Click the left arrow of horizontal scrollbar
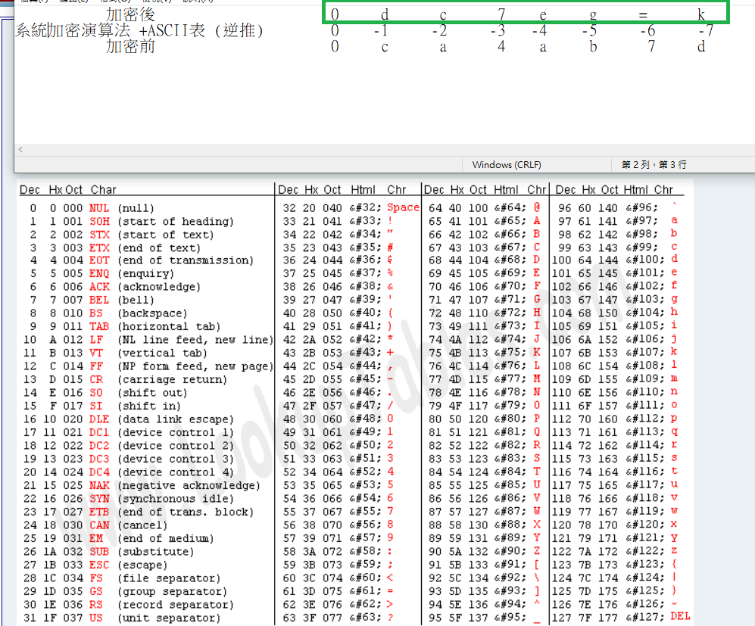 coord(20,150)
